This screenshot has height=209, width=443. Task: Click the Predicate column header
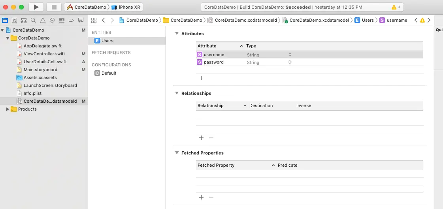287,165
